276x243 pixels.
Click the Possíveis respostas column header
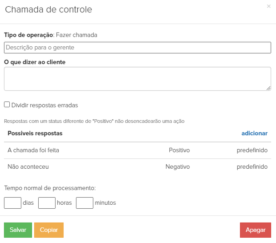(x=35, y=133)
